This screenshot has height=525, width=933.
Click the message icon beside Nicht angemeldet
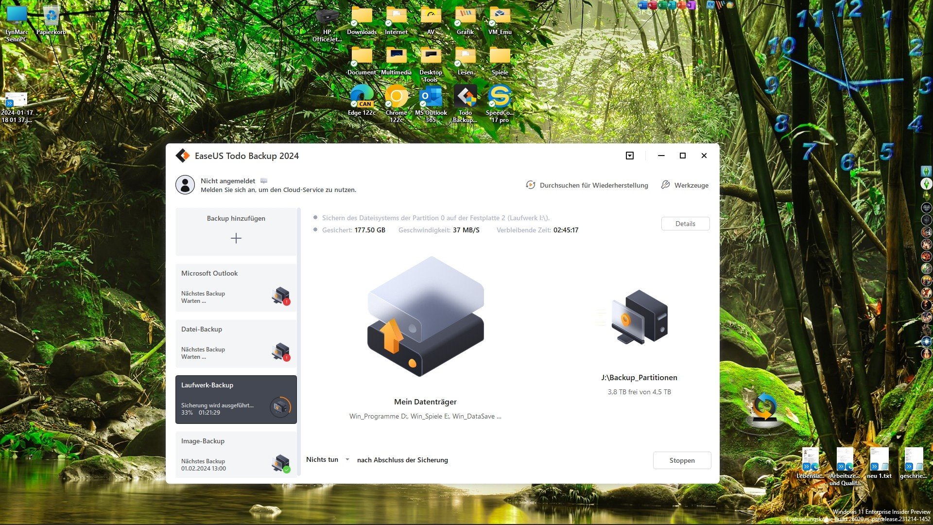[264, 181]
